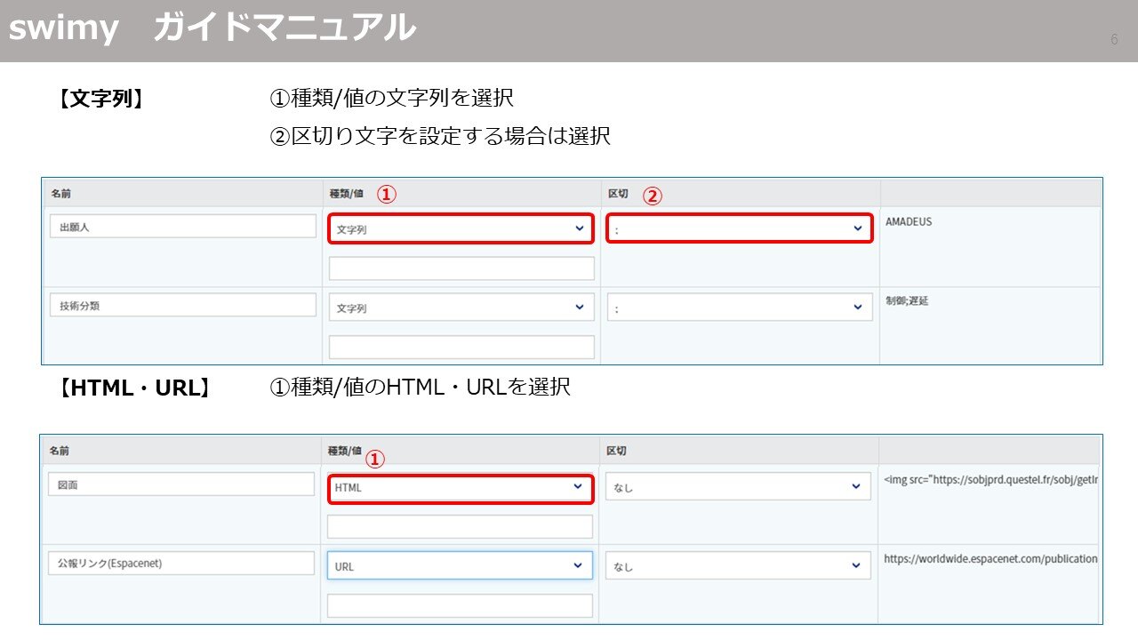
Task: Click the chevron on 図面's なし dropdown
Action: tap(856, 485)
